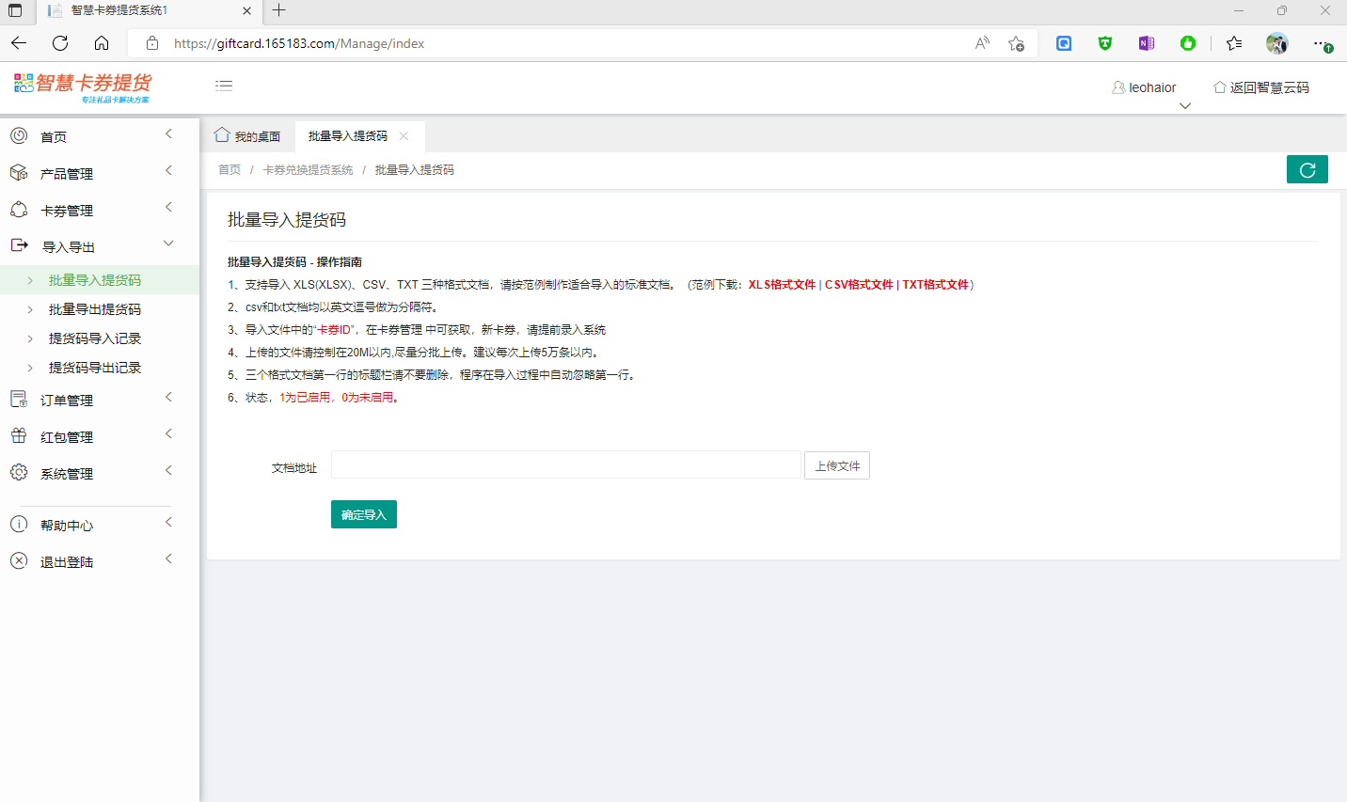Viewport: 1347px width, 802px height.
Task: Close the 批量导入提货码 tab
Action: [x=404, y=136]
